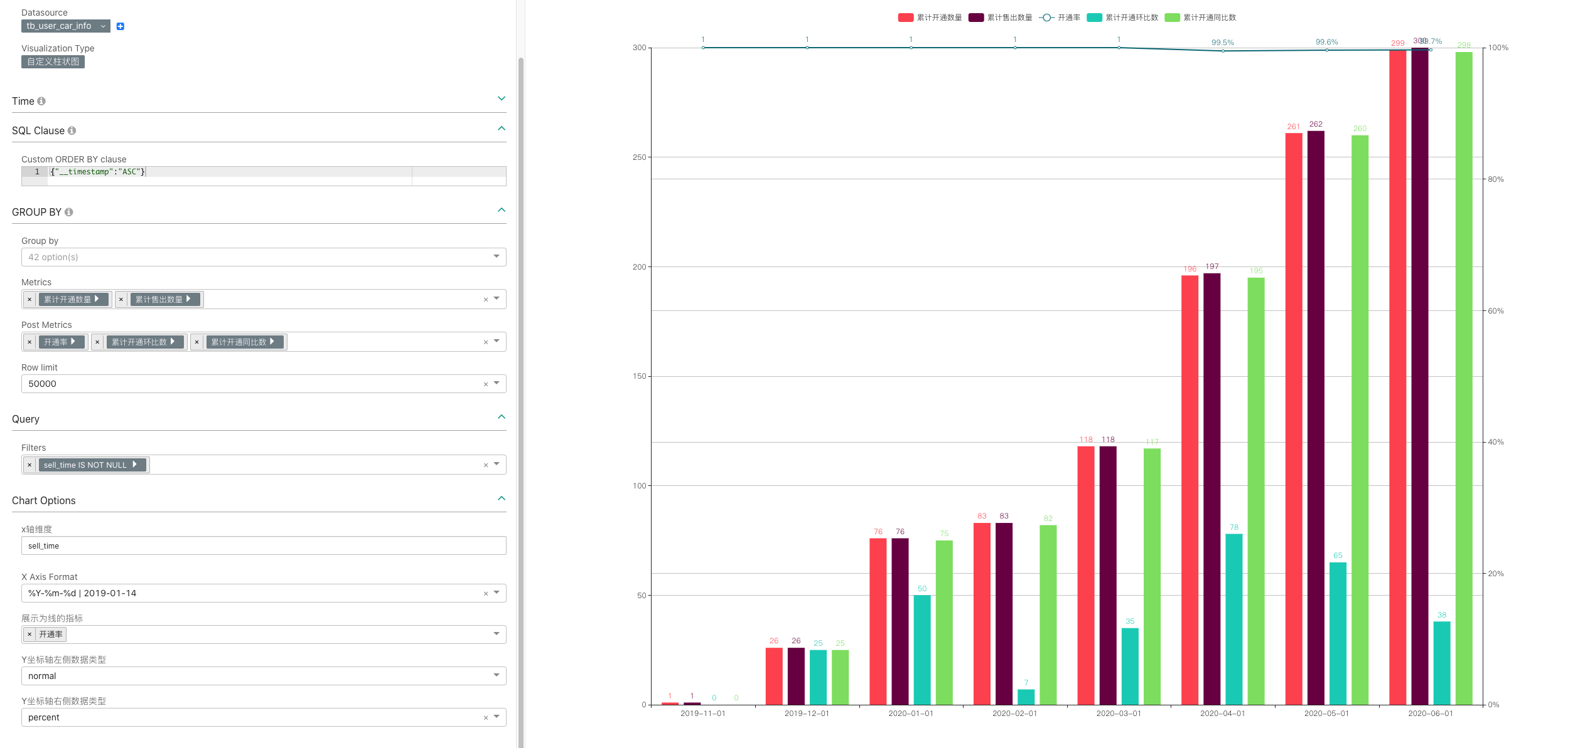This screenshot has height=748, width=1585.
Task: Click the 99.5% point on 开通率 line
Action: 1223,51
